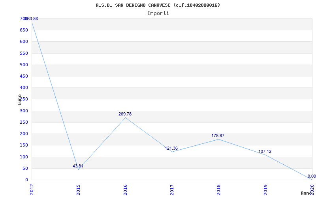This screenshot has height=197, width=316.
Task: Select the 175.87 data point label
Action: point(218,136)
